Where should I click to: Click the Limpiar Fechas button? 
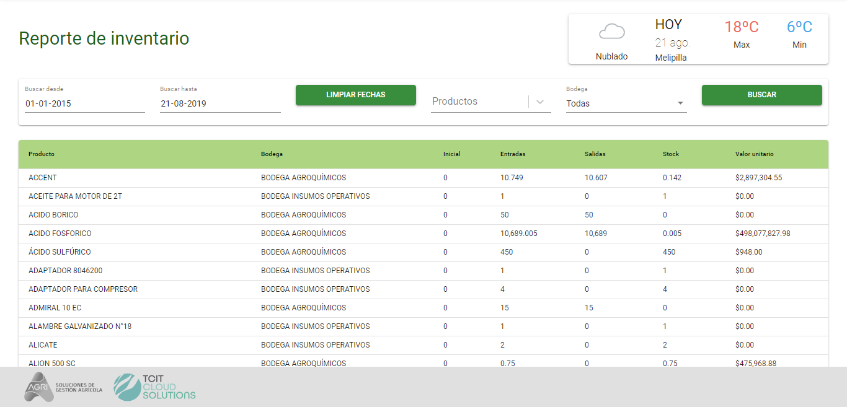tap(356, 95)
